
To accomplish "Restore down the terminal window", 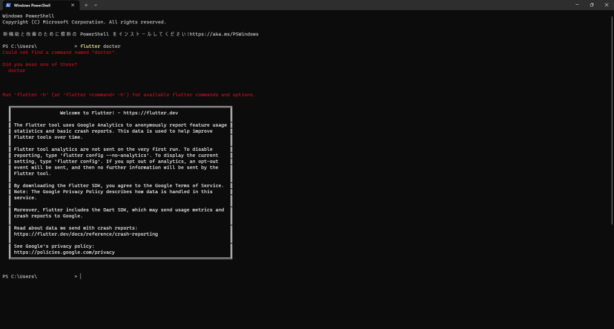I will click(591, 5).
